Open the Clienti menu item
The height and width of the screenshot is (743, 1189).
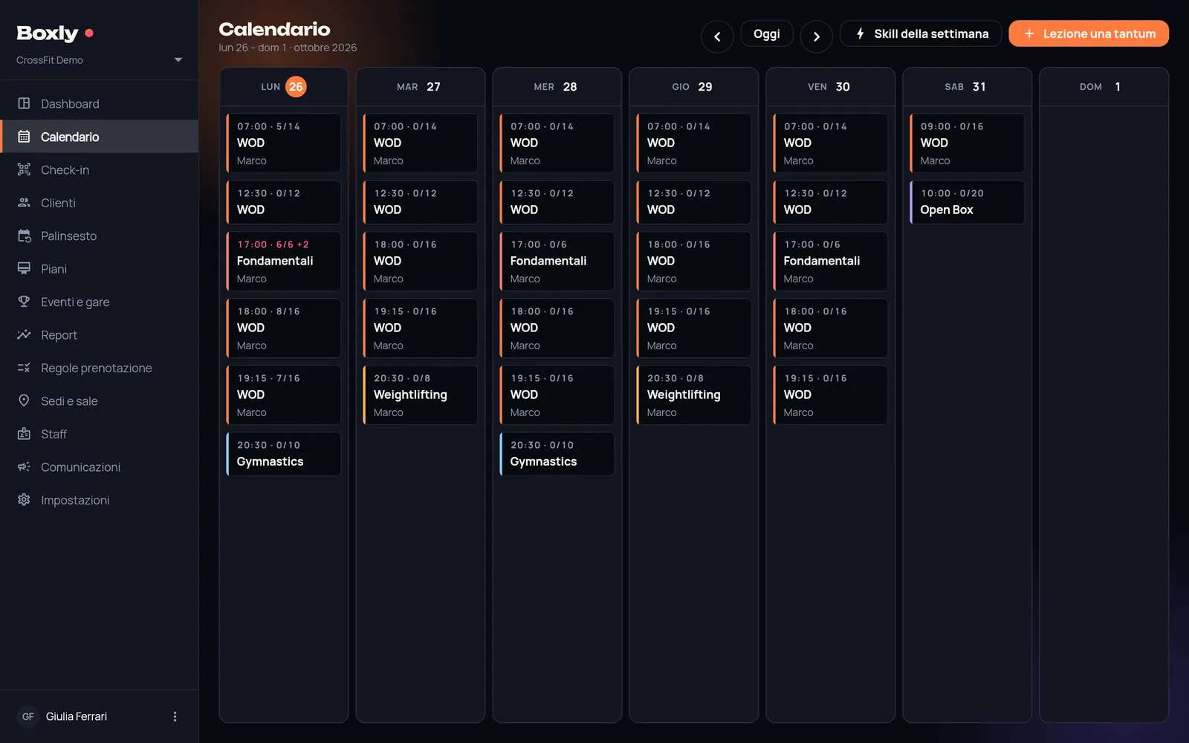(x=99, y=203)
